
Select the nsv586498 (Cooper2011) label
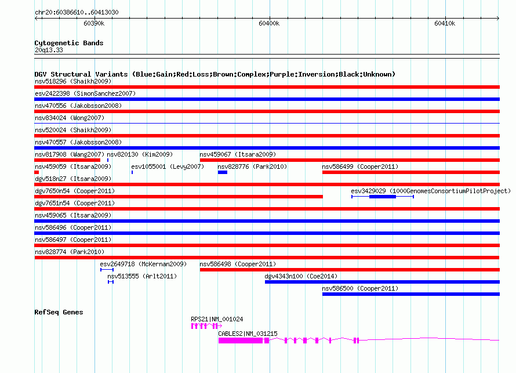238,264
